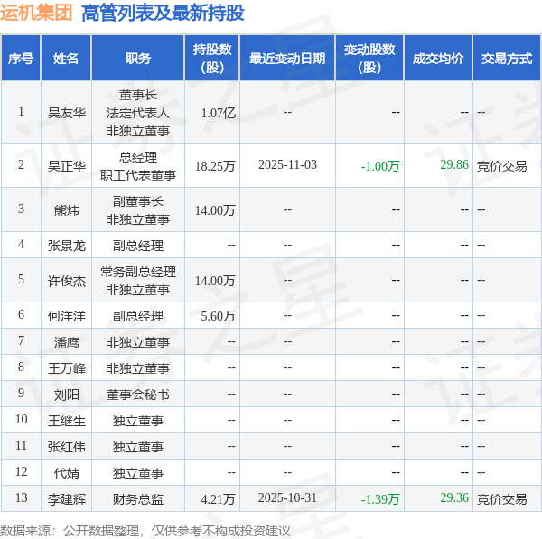Click 竞价交易 in 李建辉's row

coord(501,499)
